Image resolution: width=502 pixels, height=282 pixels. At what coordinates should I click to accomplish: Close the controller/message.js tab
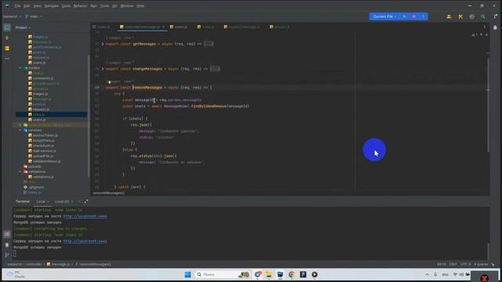click(163, 27)
